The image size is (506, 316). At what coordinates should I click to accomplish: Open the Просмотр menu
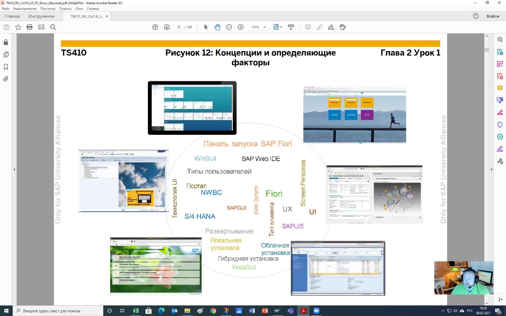[x=48, y=9]
